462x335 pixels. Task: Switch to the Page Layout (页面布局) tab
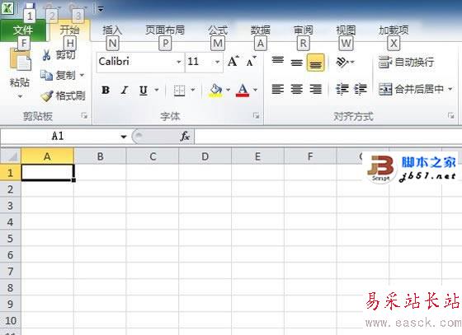pyautogui.click(x=165, y=30)
